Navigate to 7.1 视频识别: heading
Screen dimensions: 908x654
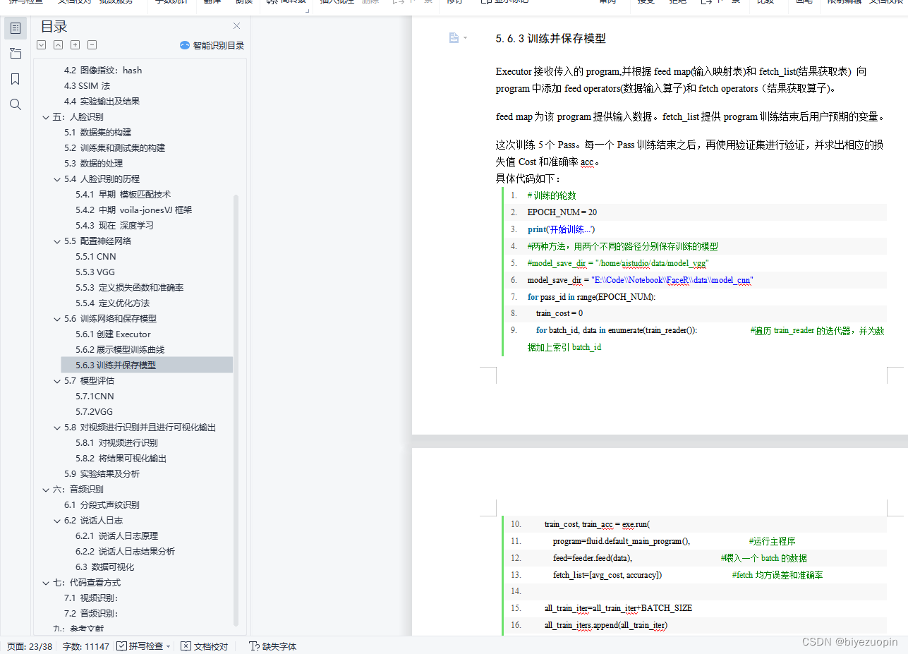pos(91,598)
